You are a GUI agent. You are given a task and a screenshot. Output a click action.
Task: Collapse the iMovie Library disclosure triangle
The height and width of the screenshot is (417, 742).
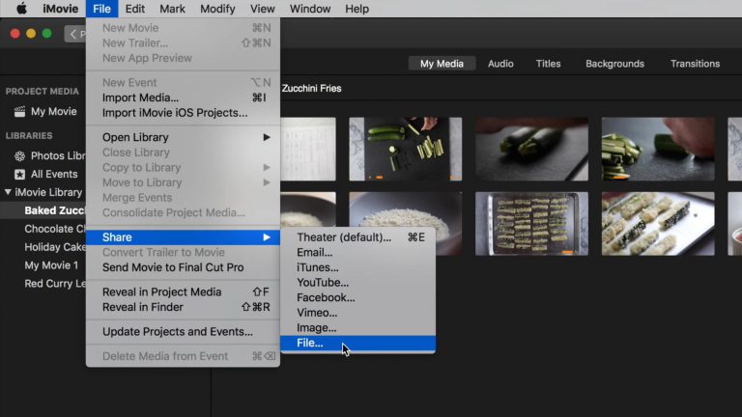pyautogui.click(x=8, y=192)
